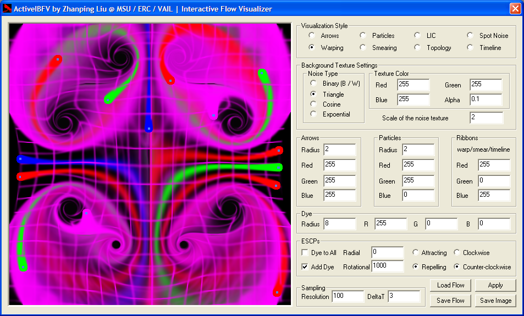The image size is (524, 316).
Task: Click the flow visualization canvas center
Action: tap(150, 164)
